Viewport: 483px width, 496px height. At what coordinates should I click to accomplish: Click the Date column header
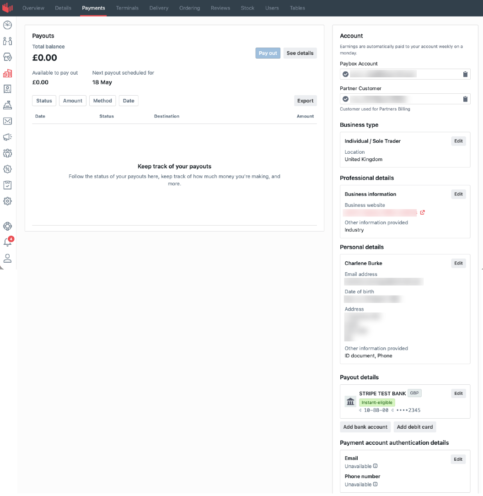click(x=40, y=116)
